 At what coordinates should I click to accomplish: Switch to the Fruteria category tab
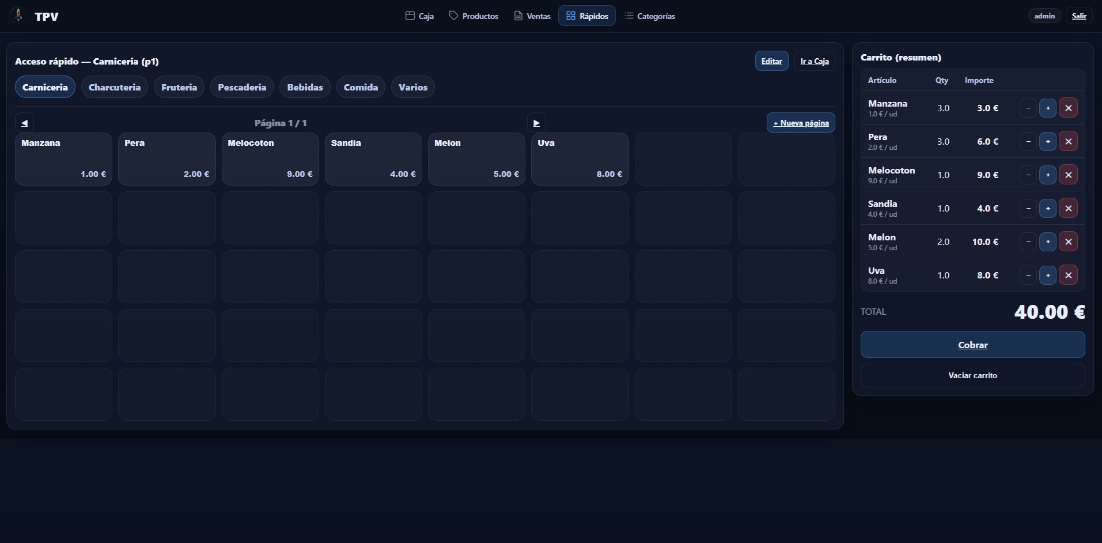(x=179, y=86)
